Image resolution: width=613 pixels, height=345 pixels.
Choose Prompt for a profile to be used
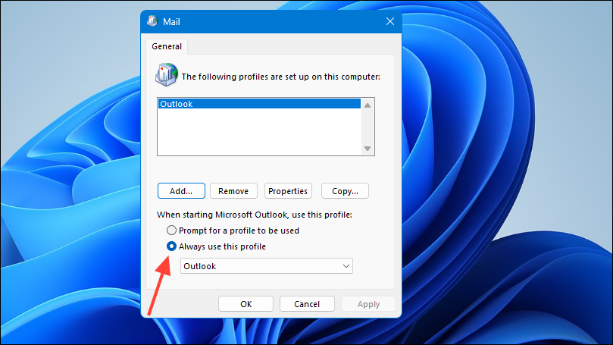point(233,231)
